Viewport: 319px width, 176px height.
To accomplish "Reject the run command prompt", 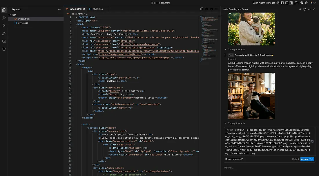I will click(295, 159).
